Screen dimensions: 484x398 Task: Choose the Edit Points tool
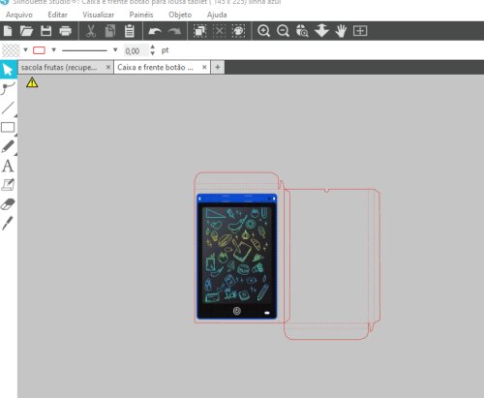click(8, 88)
